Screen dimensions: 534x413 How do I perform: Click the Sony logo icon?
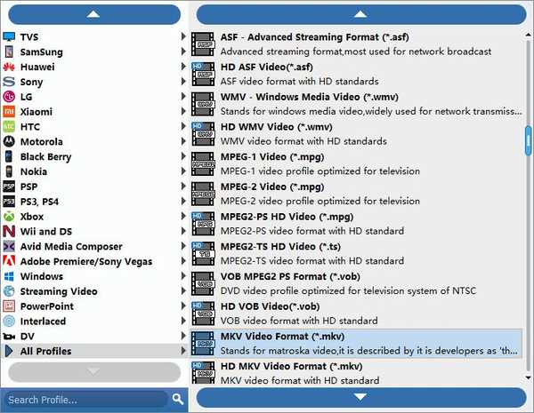click(9, 82)
